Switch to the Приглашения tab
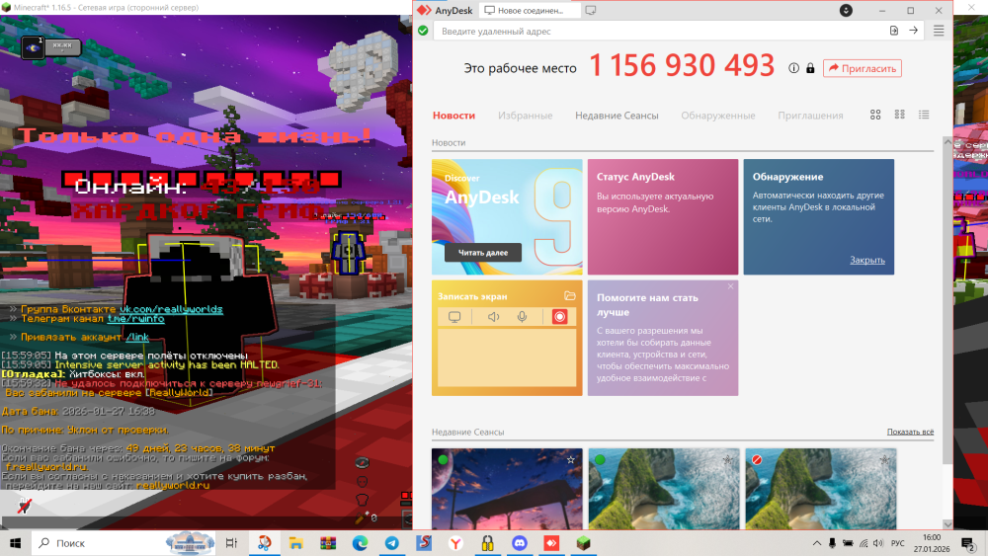Image resolution: width=988 pixels, height=556 pixels. coord(810,116)
